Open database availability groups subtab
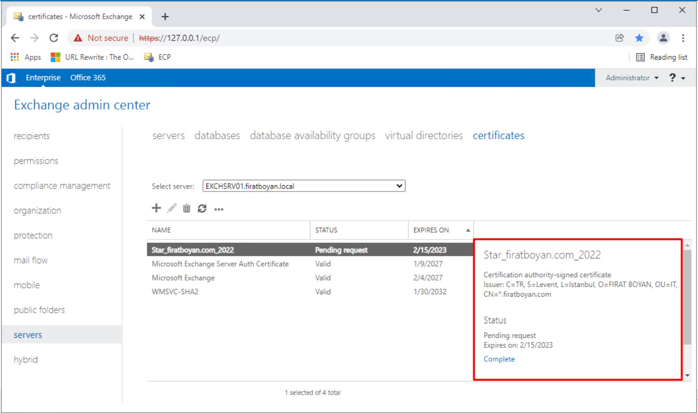 tap(312, 136)
